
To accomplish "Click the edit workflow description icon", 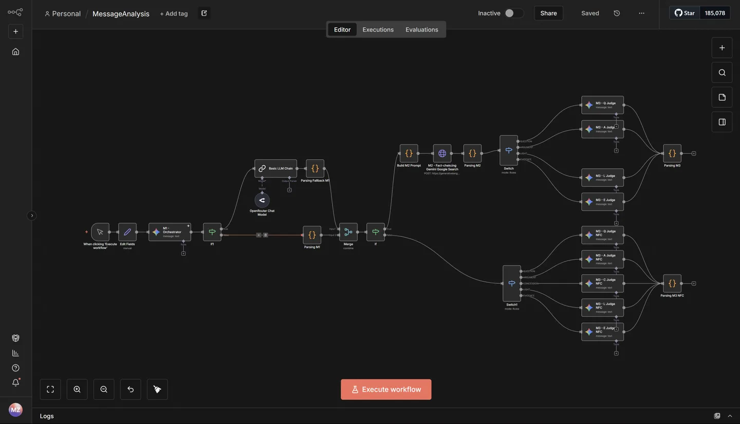I will pos(204,13).
